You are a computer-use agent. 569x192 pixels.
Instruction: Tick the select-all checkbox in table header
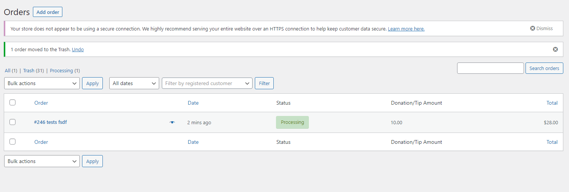click(x=12, y=102)
